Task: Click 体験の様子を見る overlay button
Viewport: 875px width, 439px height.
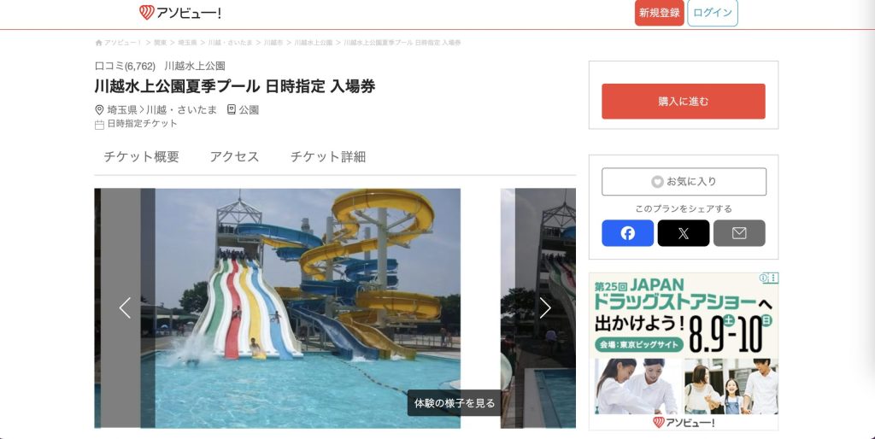Action: tap(455, 403)
